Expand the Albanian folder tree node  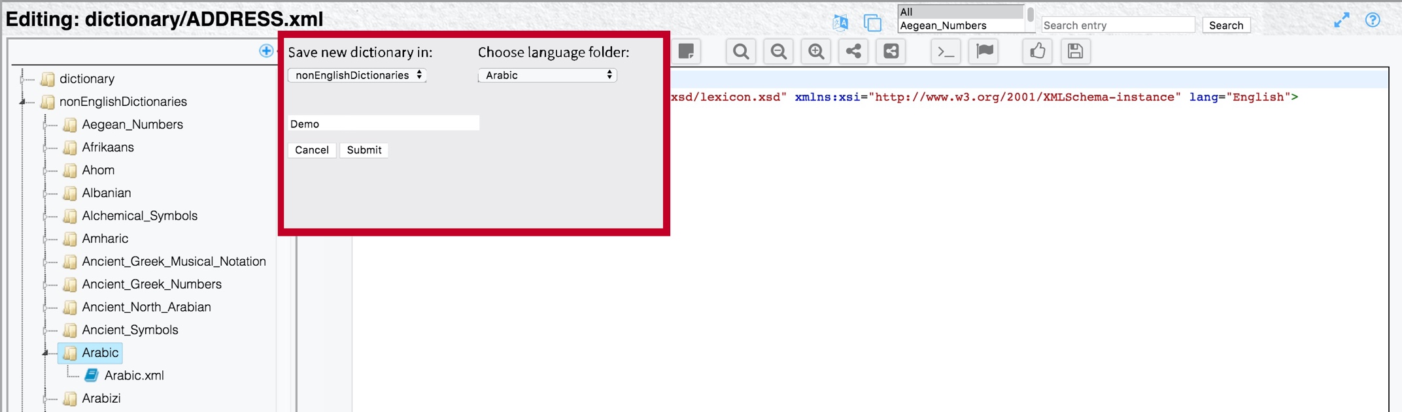point(46,193)
